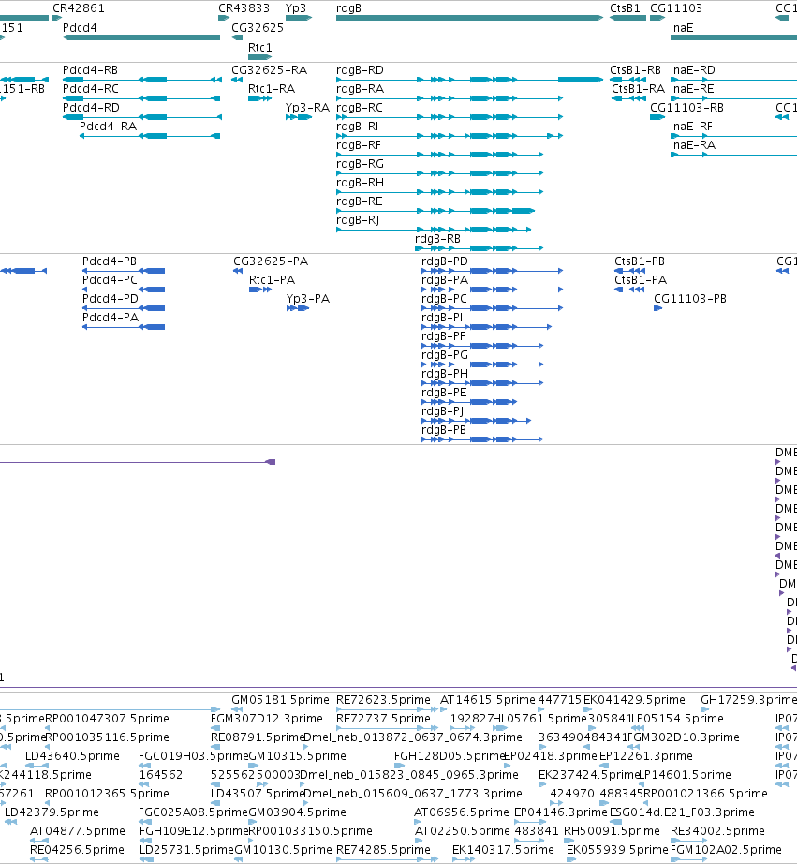This screenshot has width=797, height=864.
Task: Select protein rdgB-PH label
Action: 445,374
